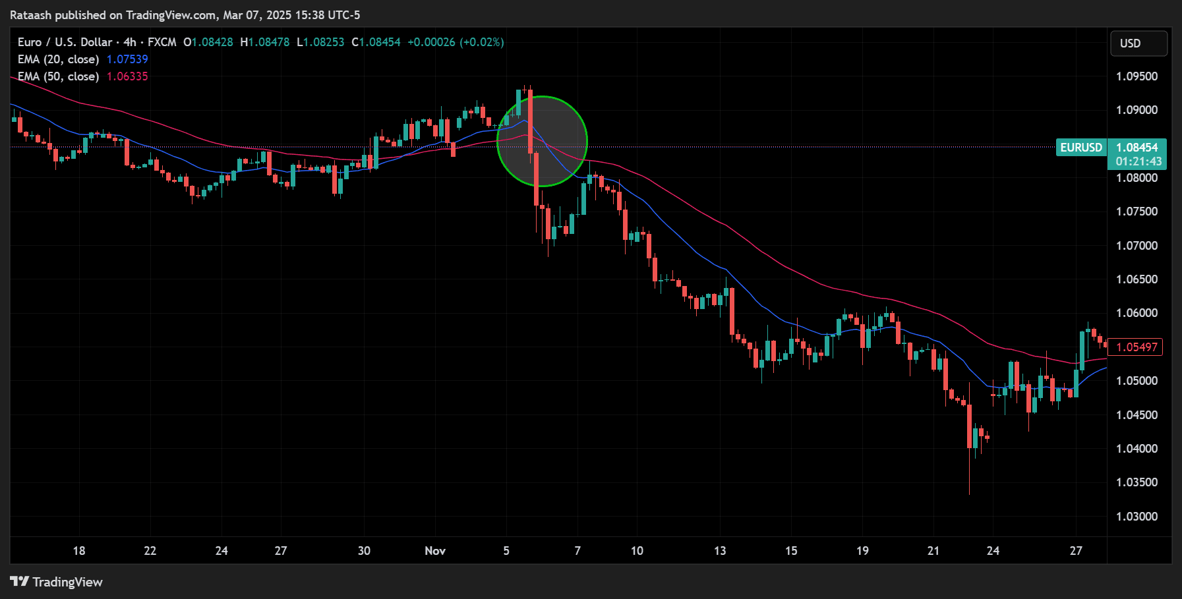Open the USD currency selector

tap(1138, 43)
